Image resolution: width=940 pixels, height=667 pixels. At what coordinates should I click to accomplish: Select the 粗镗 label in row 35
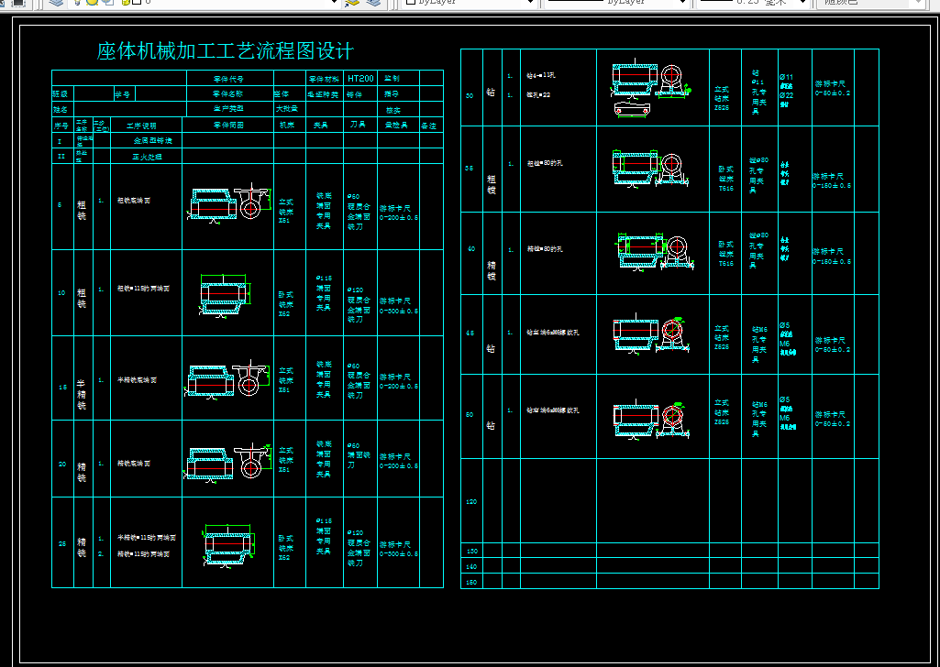[x=492, y=184]
